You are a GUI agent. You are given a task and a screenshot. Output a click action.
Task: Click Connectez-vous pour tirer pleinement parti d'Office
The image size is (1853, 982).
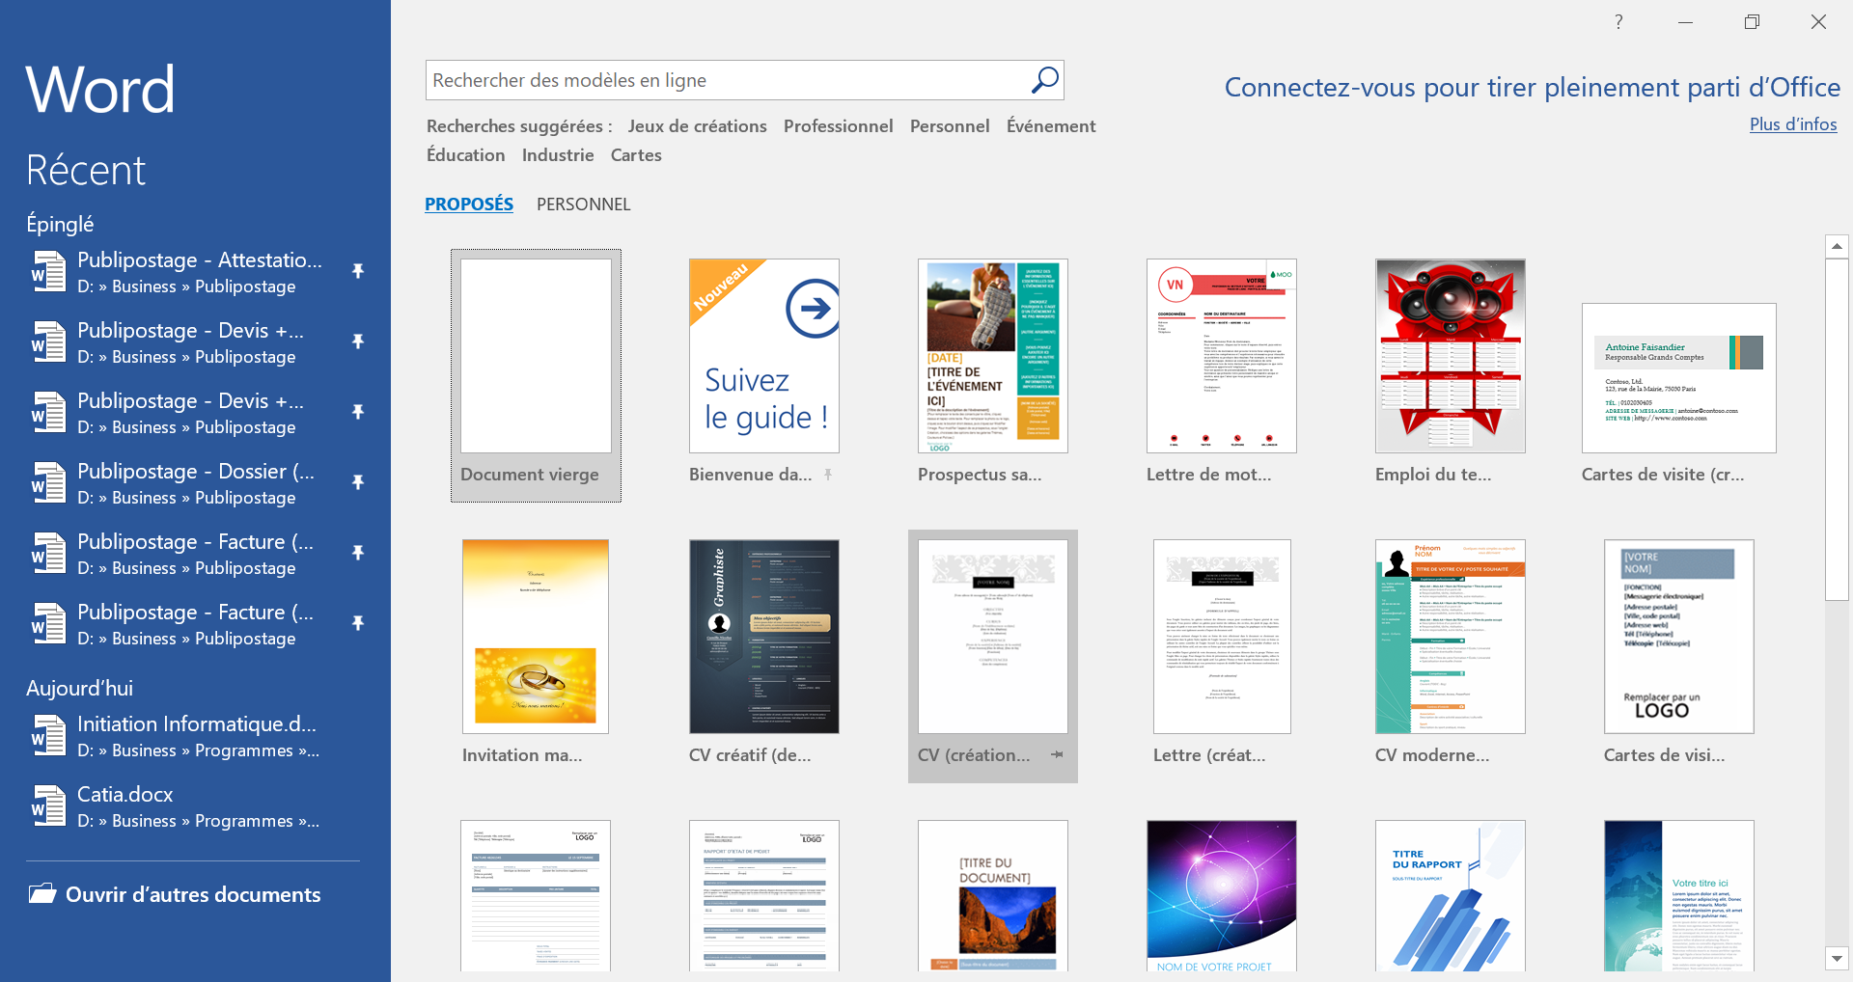tap(1533, 88)
